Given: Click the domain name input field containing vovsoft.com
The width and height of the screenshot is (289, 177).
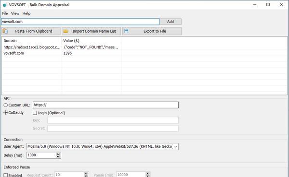Looking at the screenshot, I should [80, 22].
